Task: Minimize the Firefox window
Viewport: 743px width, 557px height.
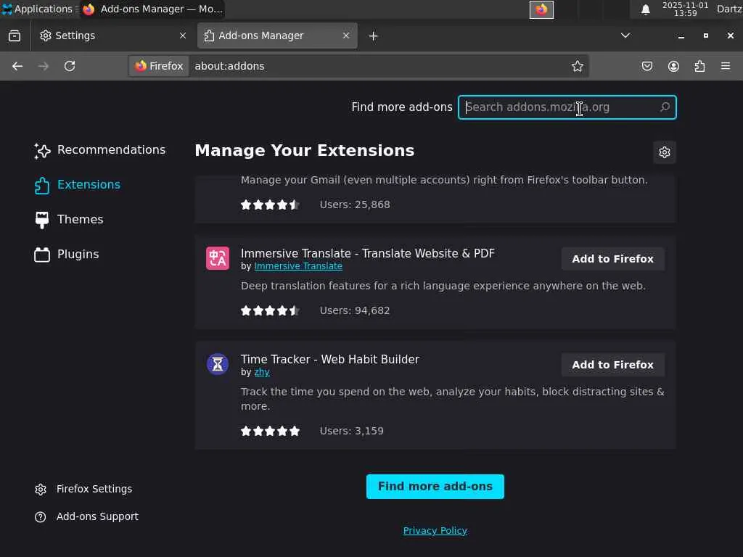Action: click(681, 36)
